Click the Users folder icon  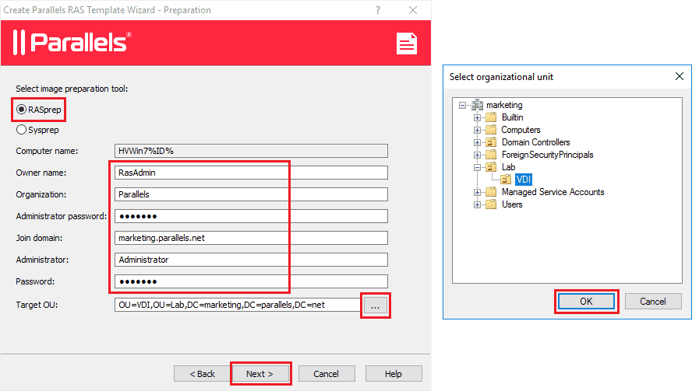tap(491, 204)
